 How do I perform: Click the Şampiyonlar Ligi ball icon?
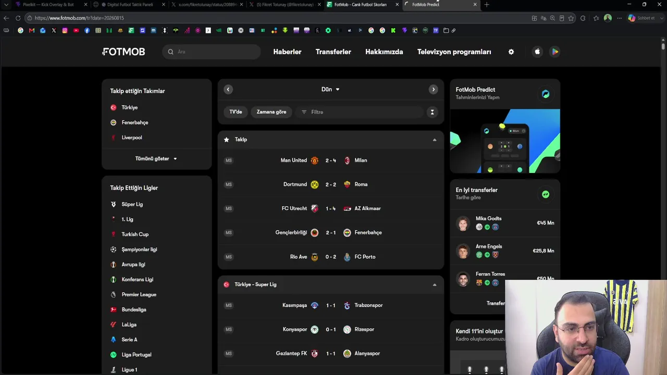[x=114, y=249]
